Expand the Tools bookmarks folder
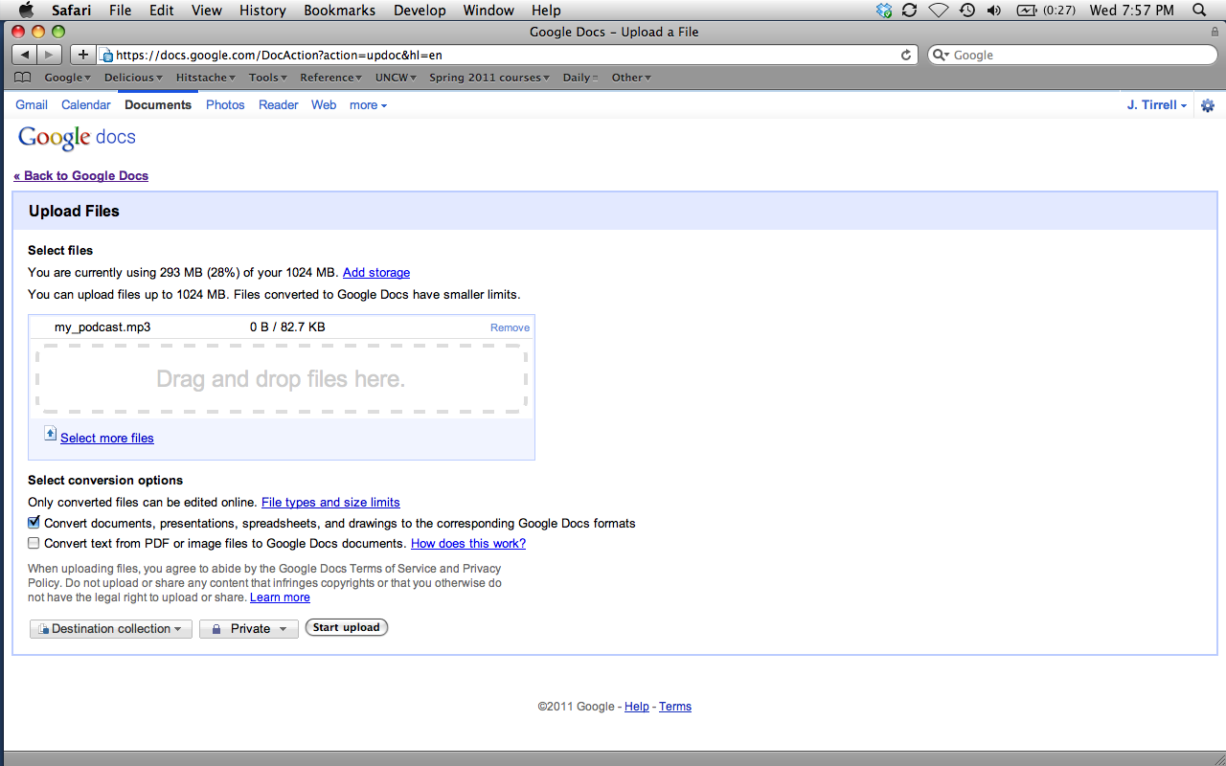Viewport: 1226px width, 766px height. coord(268,78)
